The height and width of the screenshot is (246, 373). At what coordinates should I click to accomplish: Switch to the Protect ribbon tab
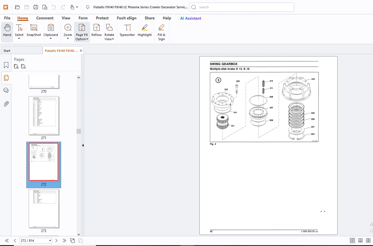[x=102, y=18]
